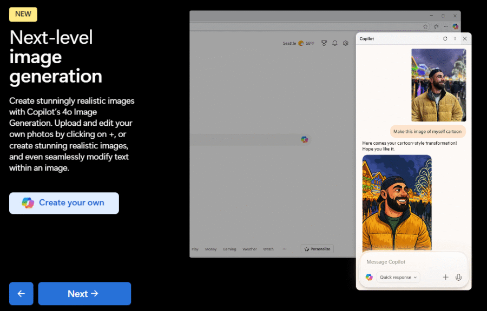Open the notifications bell icon
487x311 pixels.
click(x=335, y=43)
